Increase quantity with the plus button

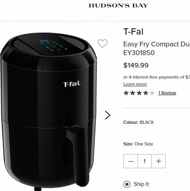(159, 161)
